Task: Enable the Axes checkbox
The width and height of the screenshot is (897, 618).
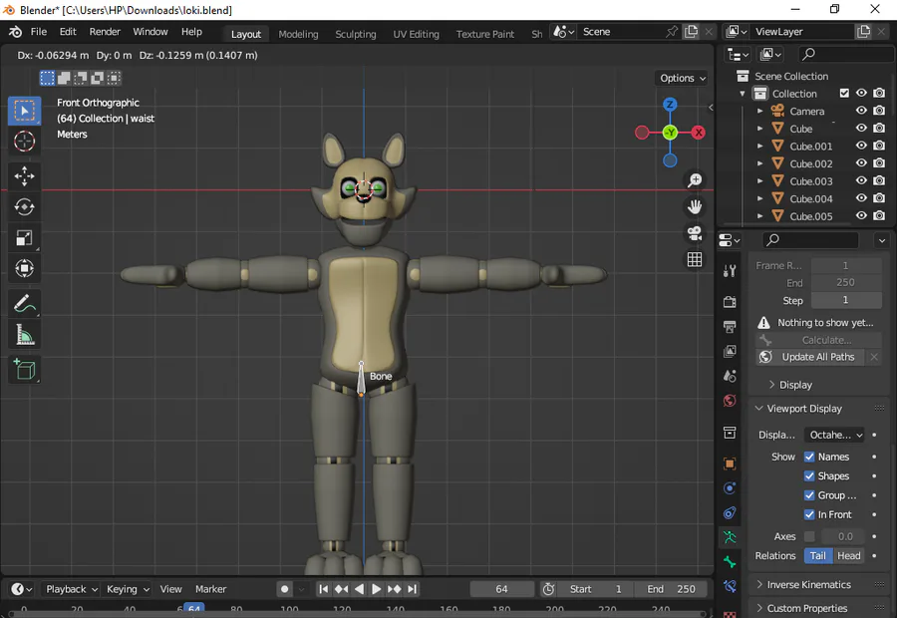Action: click(x=809, y=536)
